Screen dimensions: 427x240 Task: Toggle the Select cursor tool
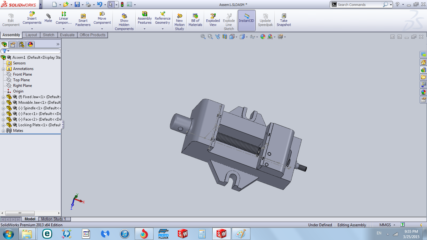tap(111, 4)
